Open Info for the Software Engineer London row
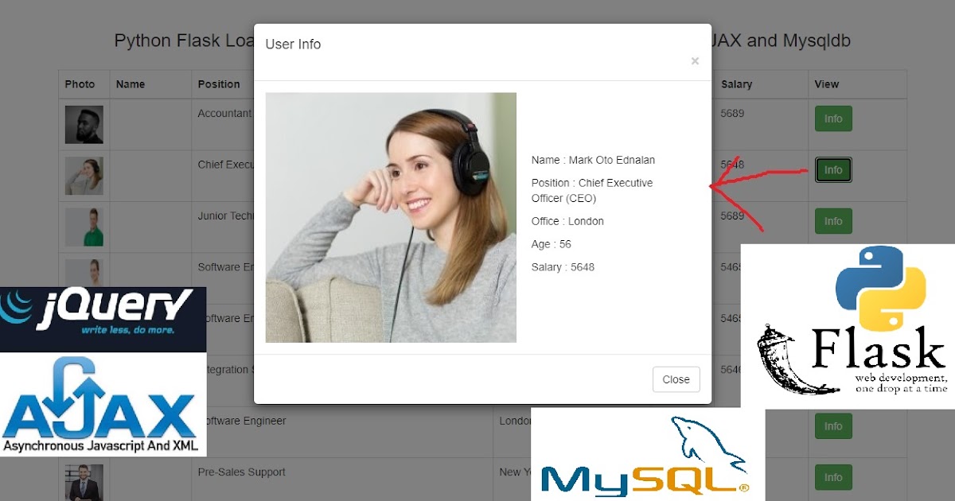The height and width of the screenshot is (501, 955). point(833,426)
